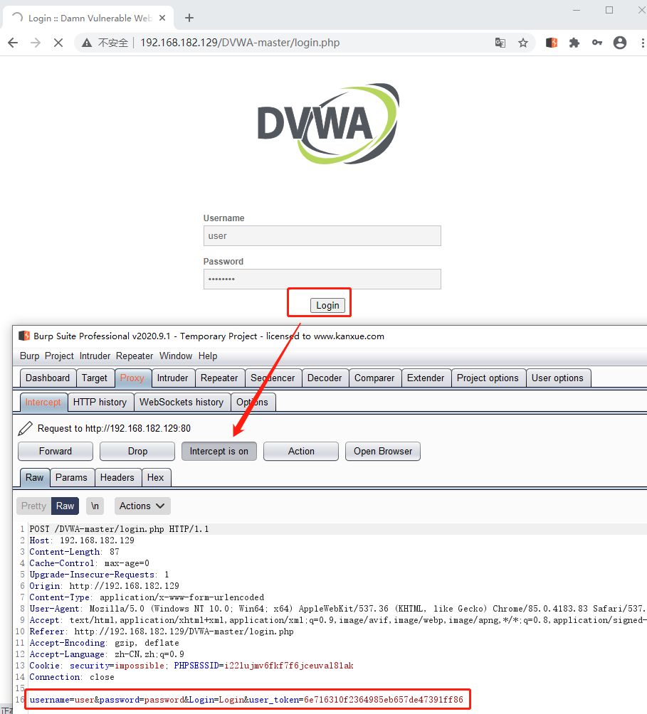Open the Window menu
Viewport: 647px width, 714px height.
pyautogui.click(x=176, y=356)
